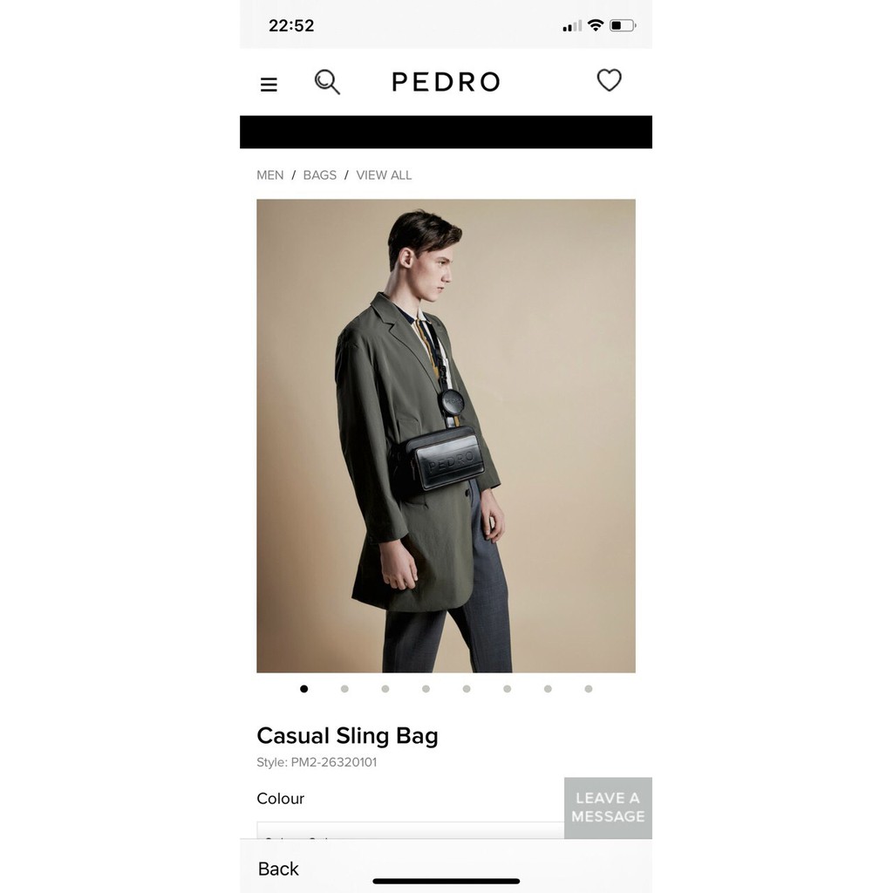The width and height of the screenshot is (893, 893).
Task: Tap the Back button
Action: tap(278, 869)
